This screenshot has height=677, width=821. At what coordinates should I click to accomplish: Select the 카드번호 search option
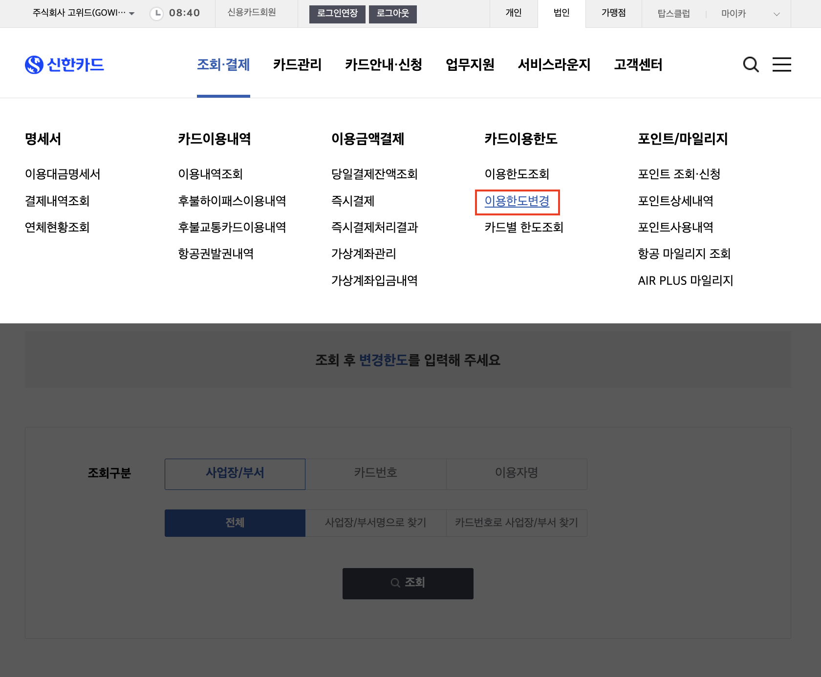pos(375,473)
